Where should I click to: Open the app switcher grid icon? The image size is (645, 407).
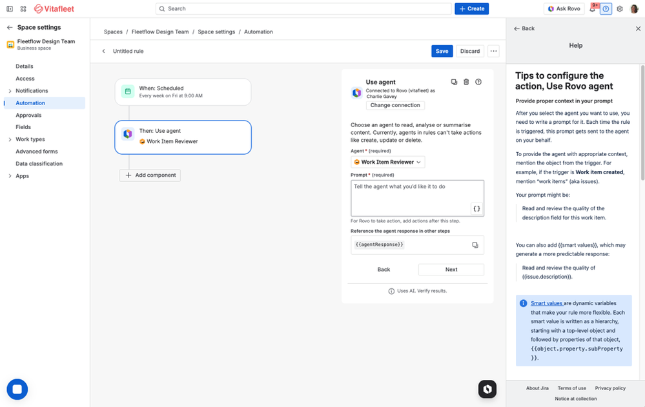[x=23, y=8]
